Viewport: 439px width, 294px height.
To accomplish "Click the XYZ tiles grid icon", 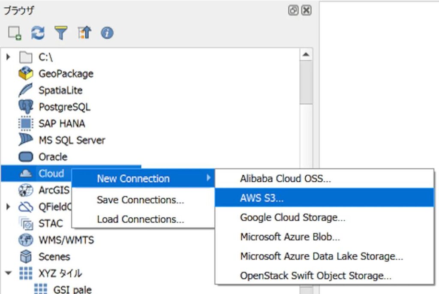I will [x=26, y=273].
